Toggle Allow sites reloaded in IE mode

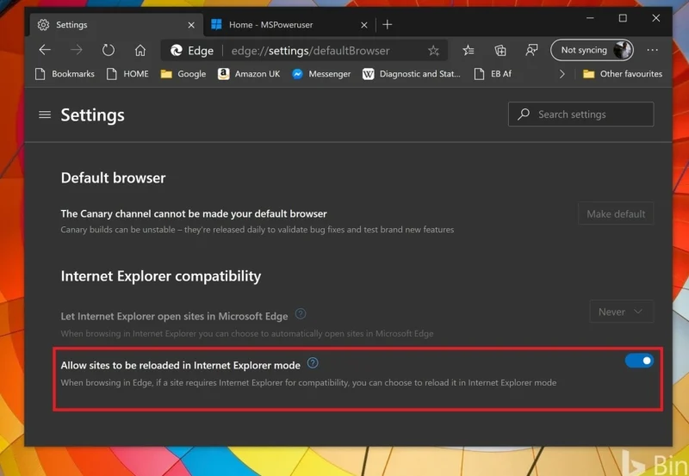639,361
